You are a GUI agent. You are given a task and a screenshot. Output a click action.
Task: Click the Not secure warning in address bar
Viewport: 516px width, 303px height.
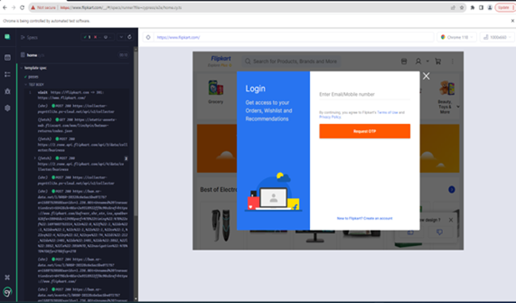pos(43,7)
